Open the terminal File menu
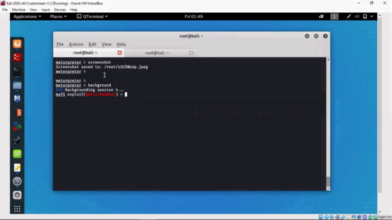The width and height of the screenshot is (392, 220). (60, 45)
